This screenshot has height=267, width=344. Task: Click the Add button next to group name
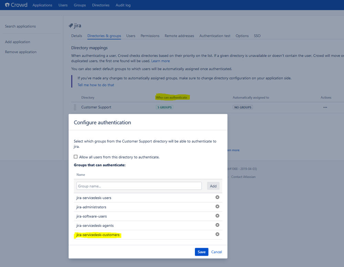(213, 186)
